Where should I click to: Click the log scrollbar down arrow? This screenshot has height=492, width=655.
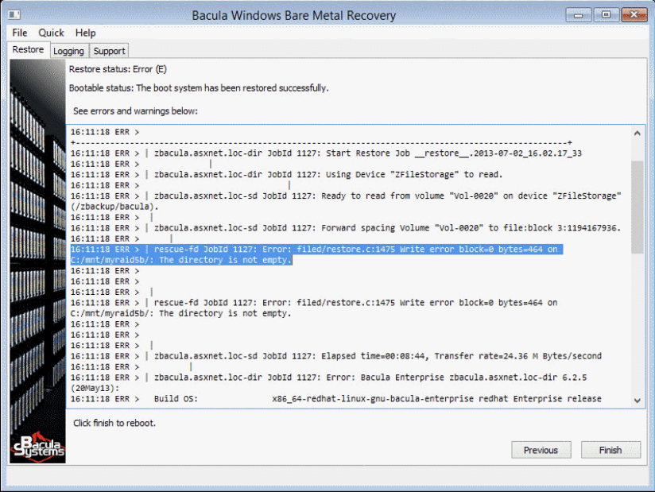click(638, 400)
